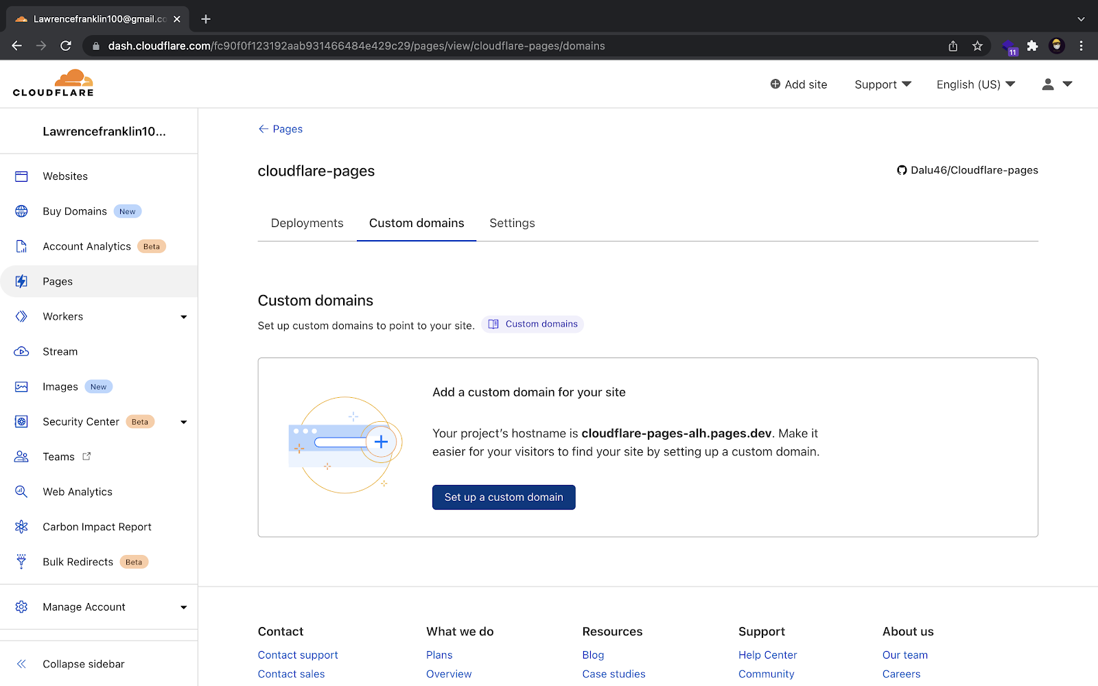
Task: Click the Blog footer link
Action: pyautogui.click(x=593, y=655)
